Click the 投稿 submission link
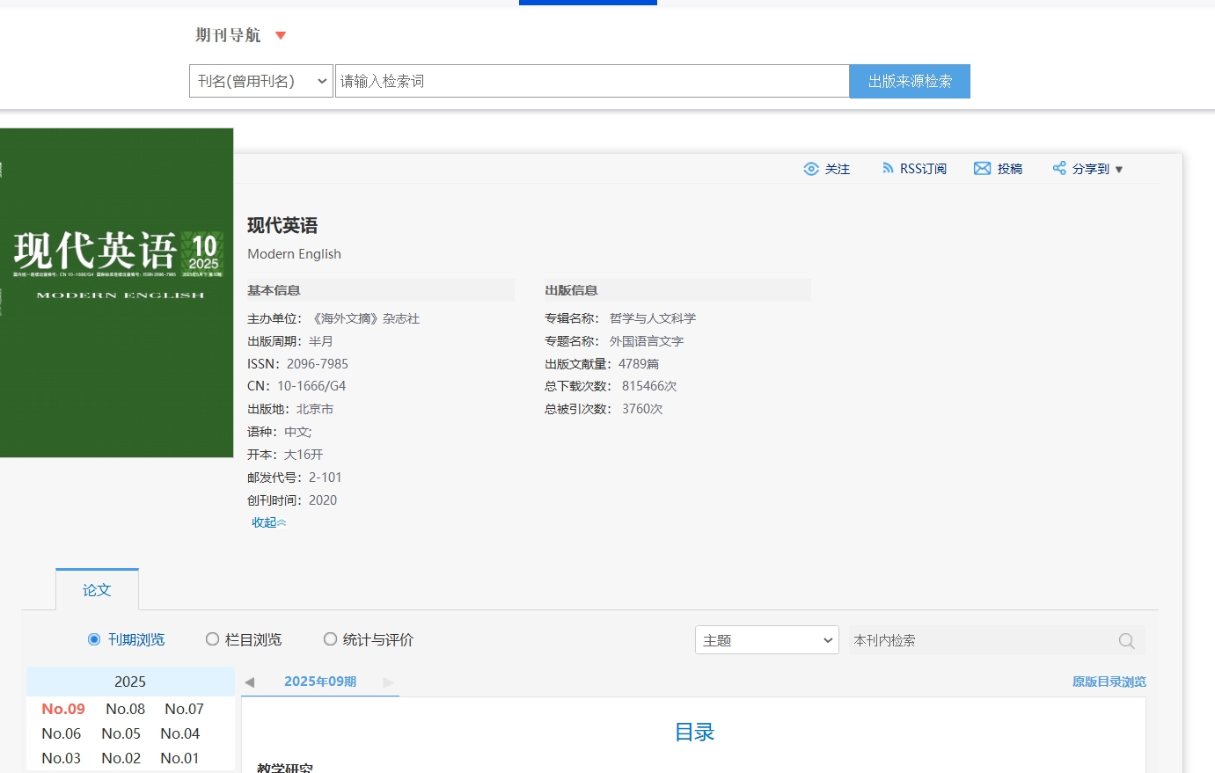 click(x=1010, y=169)
